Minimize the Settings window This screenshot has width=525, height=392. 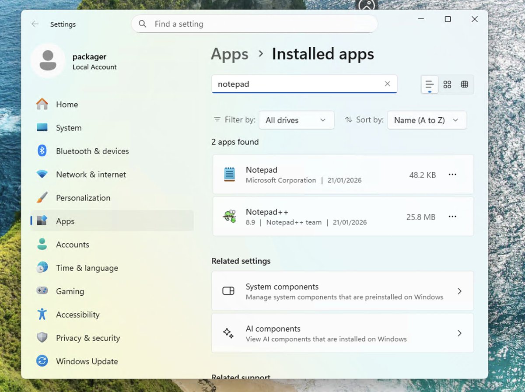click(x=421, y=19)
